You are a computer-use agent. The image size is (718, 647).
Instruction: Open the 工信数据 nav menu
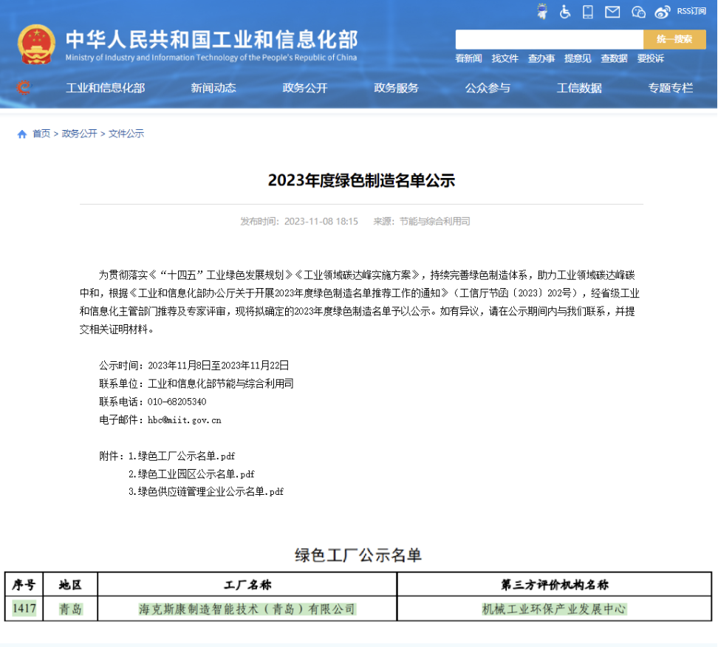(579, 88)
